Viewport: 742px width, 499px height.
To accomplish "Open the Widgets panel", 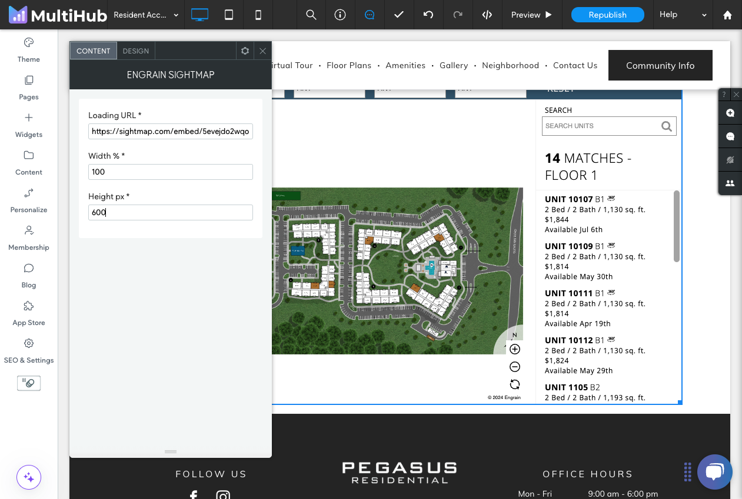I will coord(29,125).
